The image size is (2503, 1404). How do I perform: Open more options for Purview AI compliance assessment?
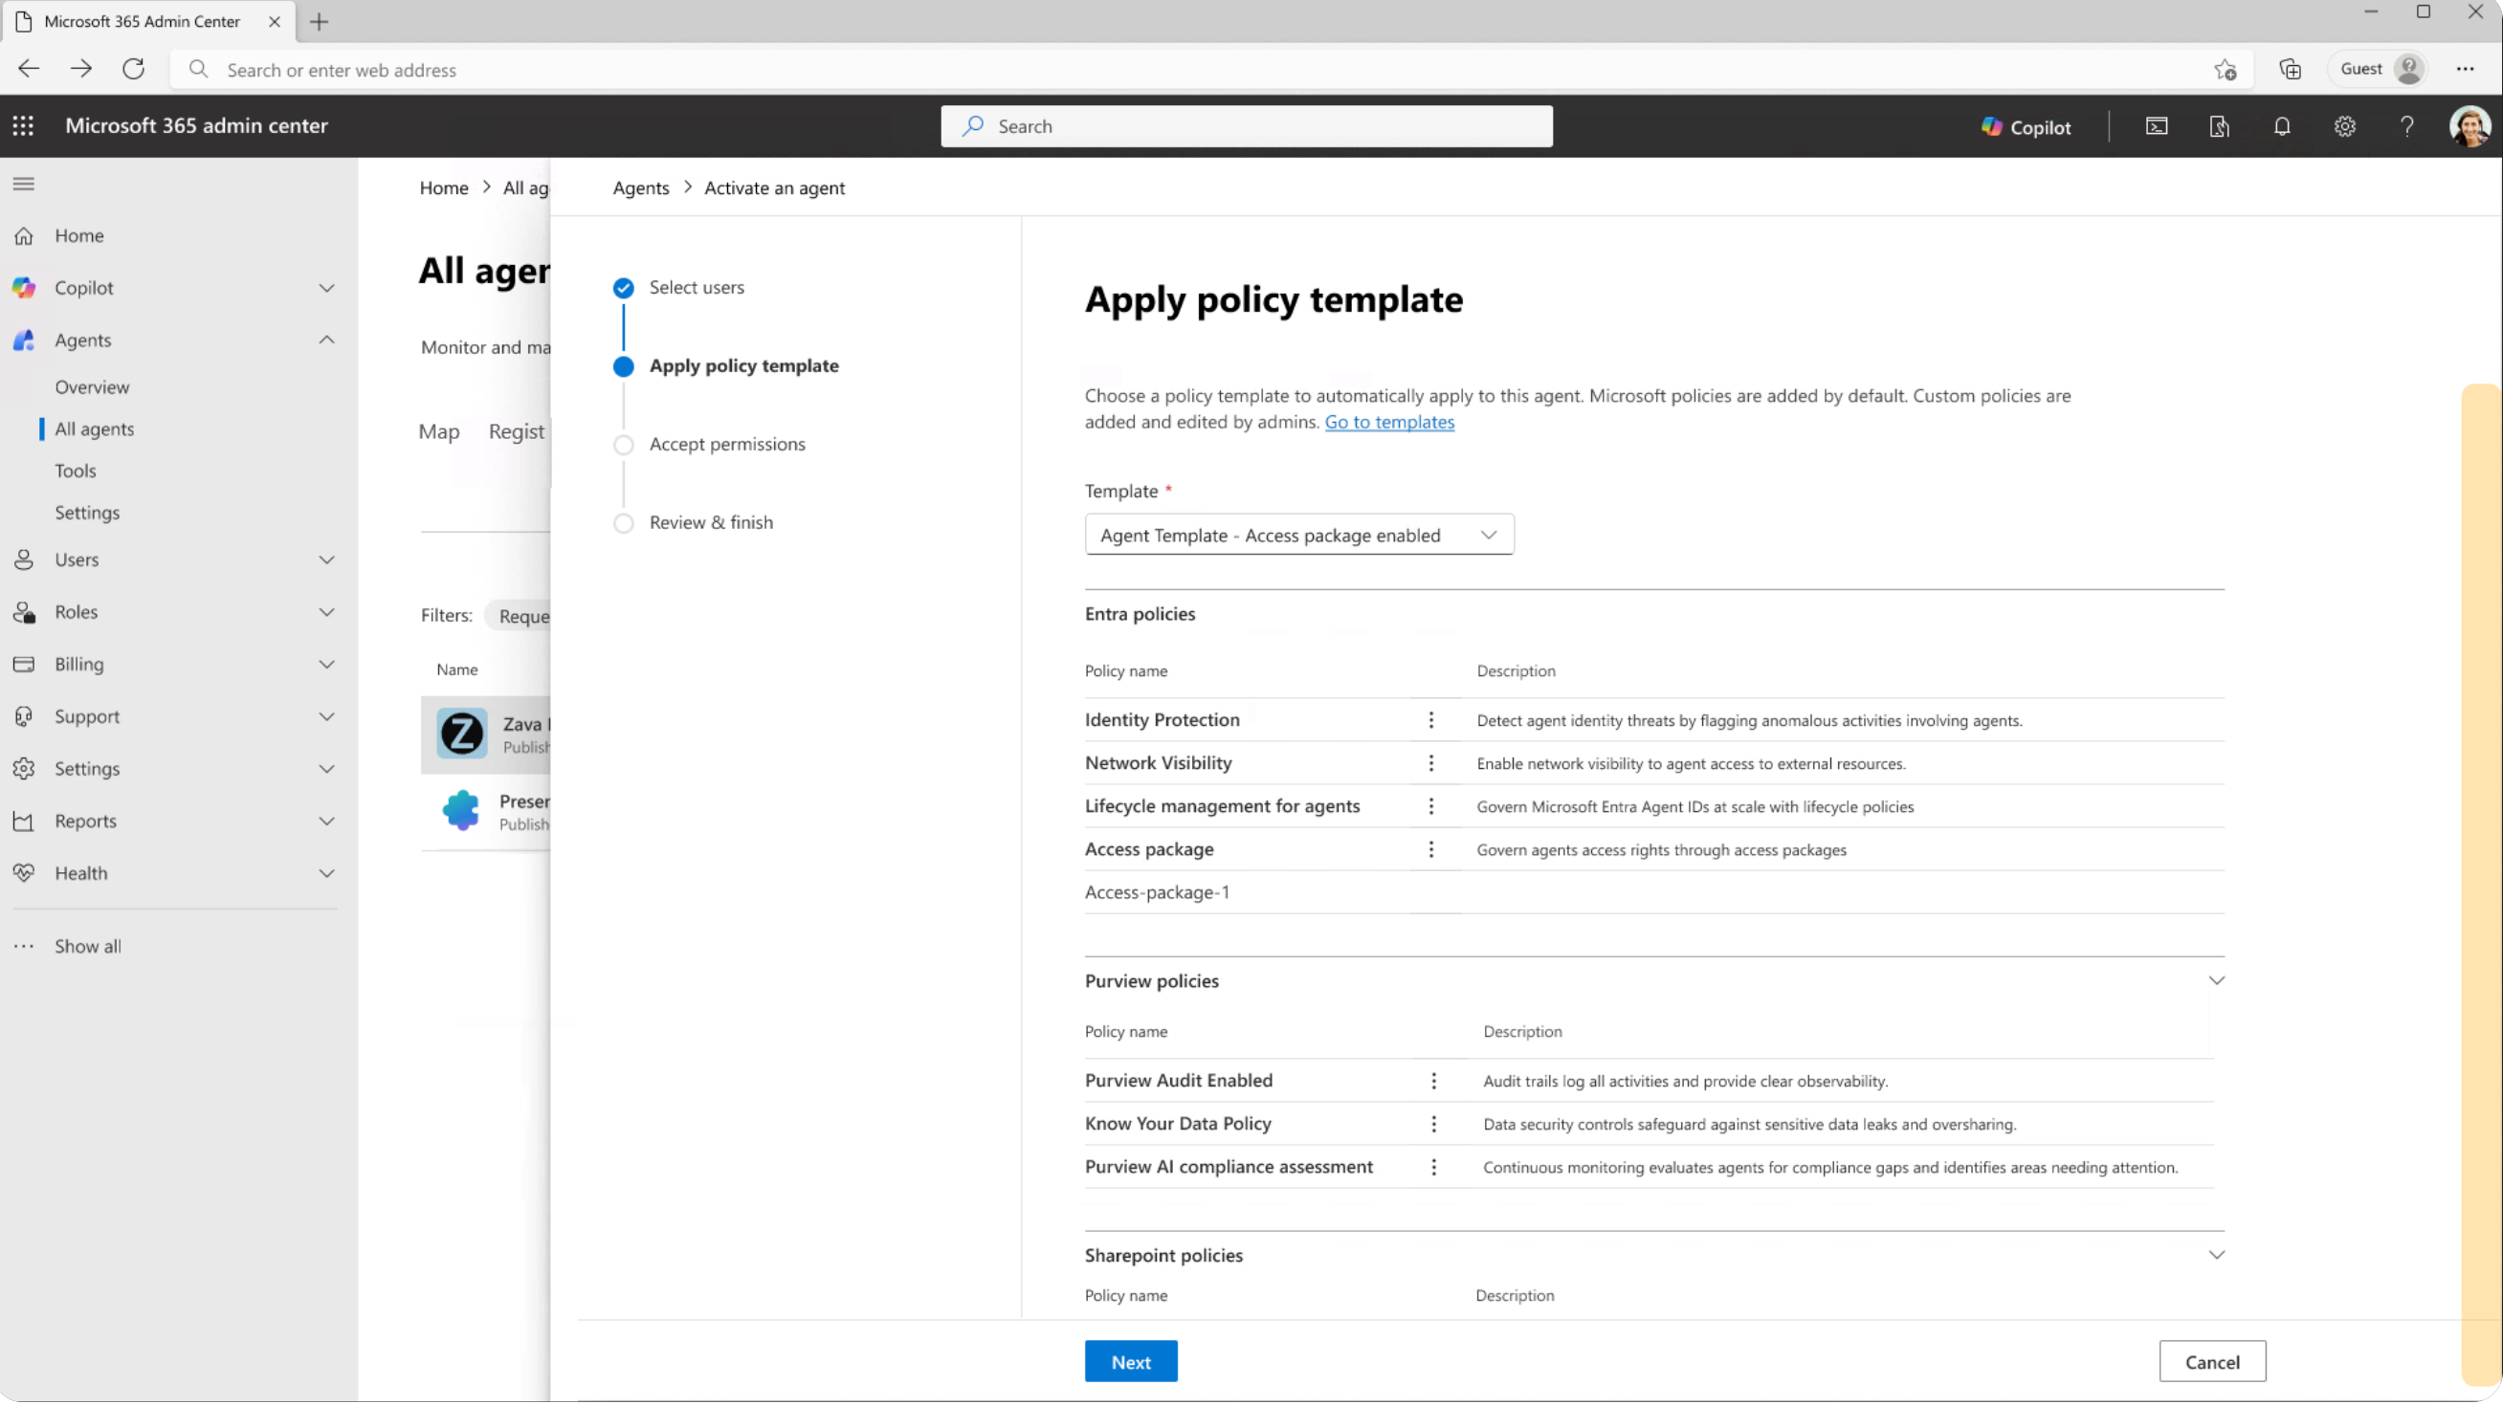[x=1433, y=1167]
